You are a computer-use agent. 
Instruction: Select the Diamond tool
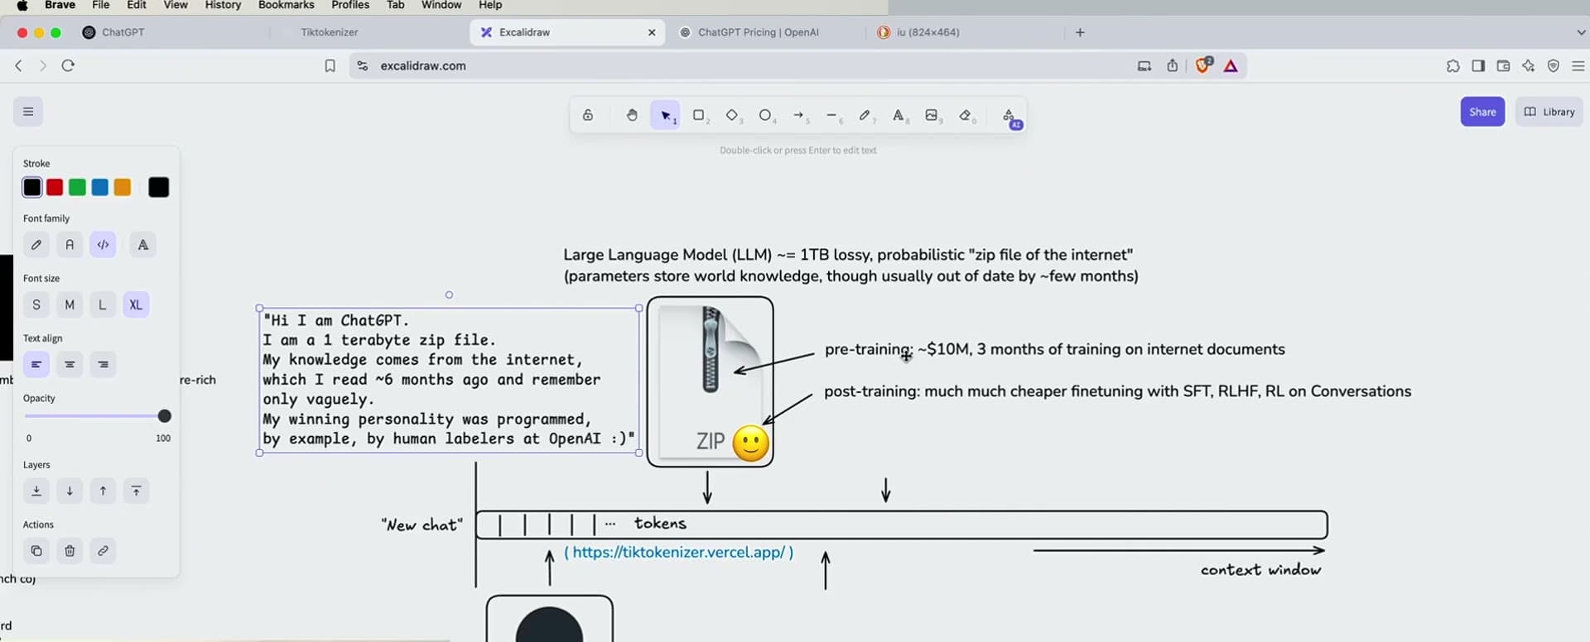click(732, 116)
